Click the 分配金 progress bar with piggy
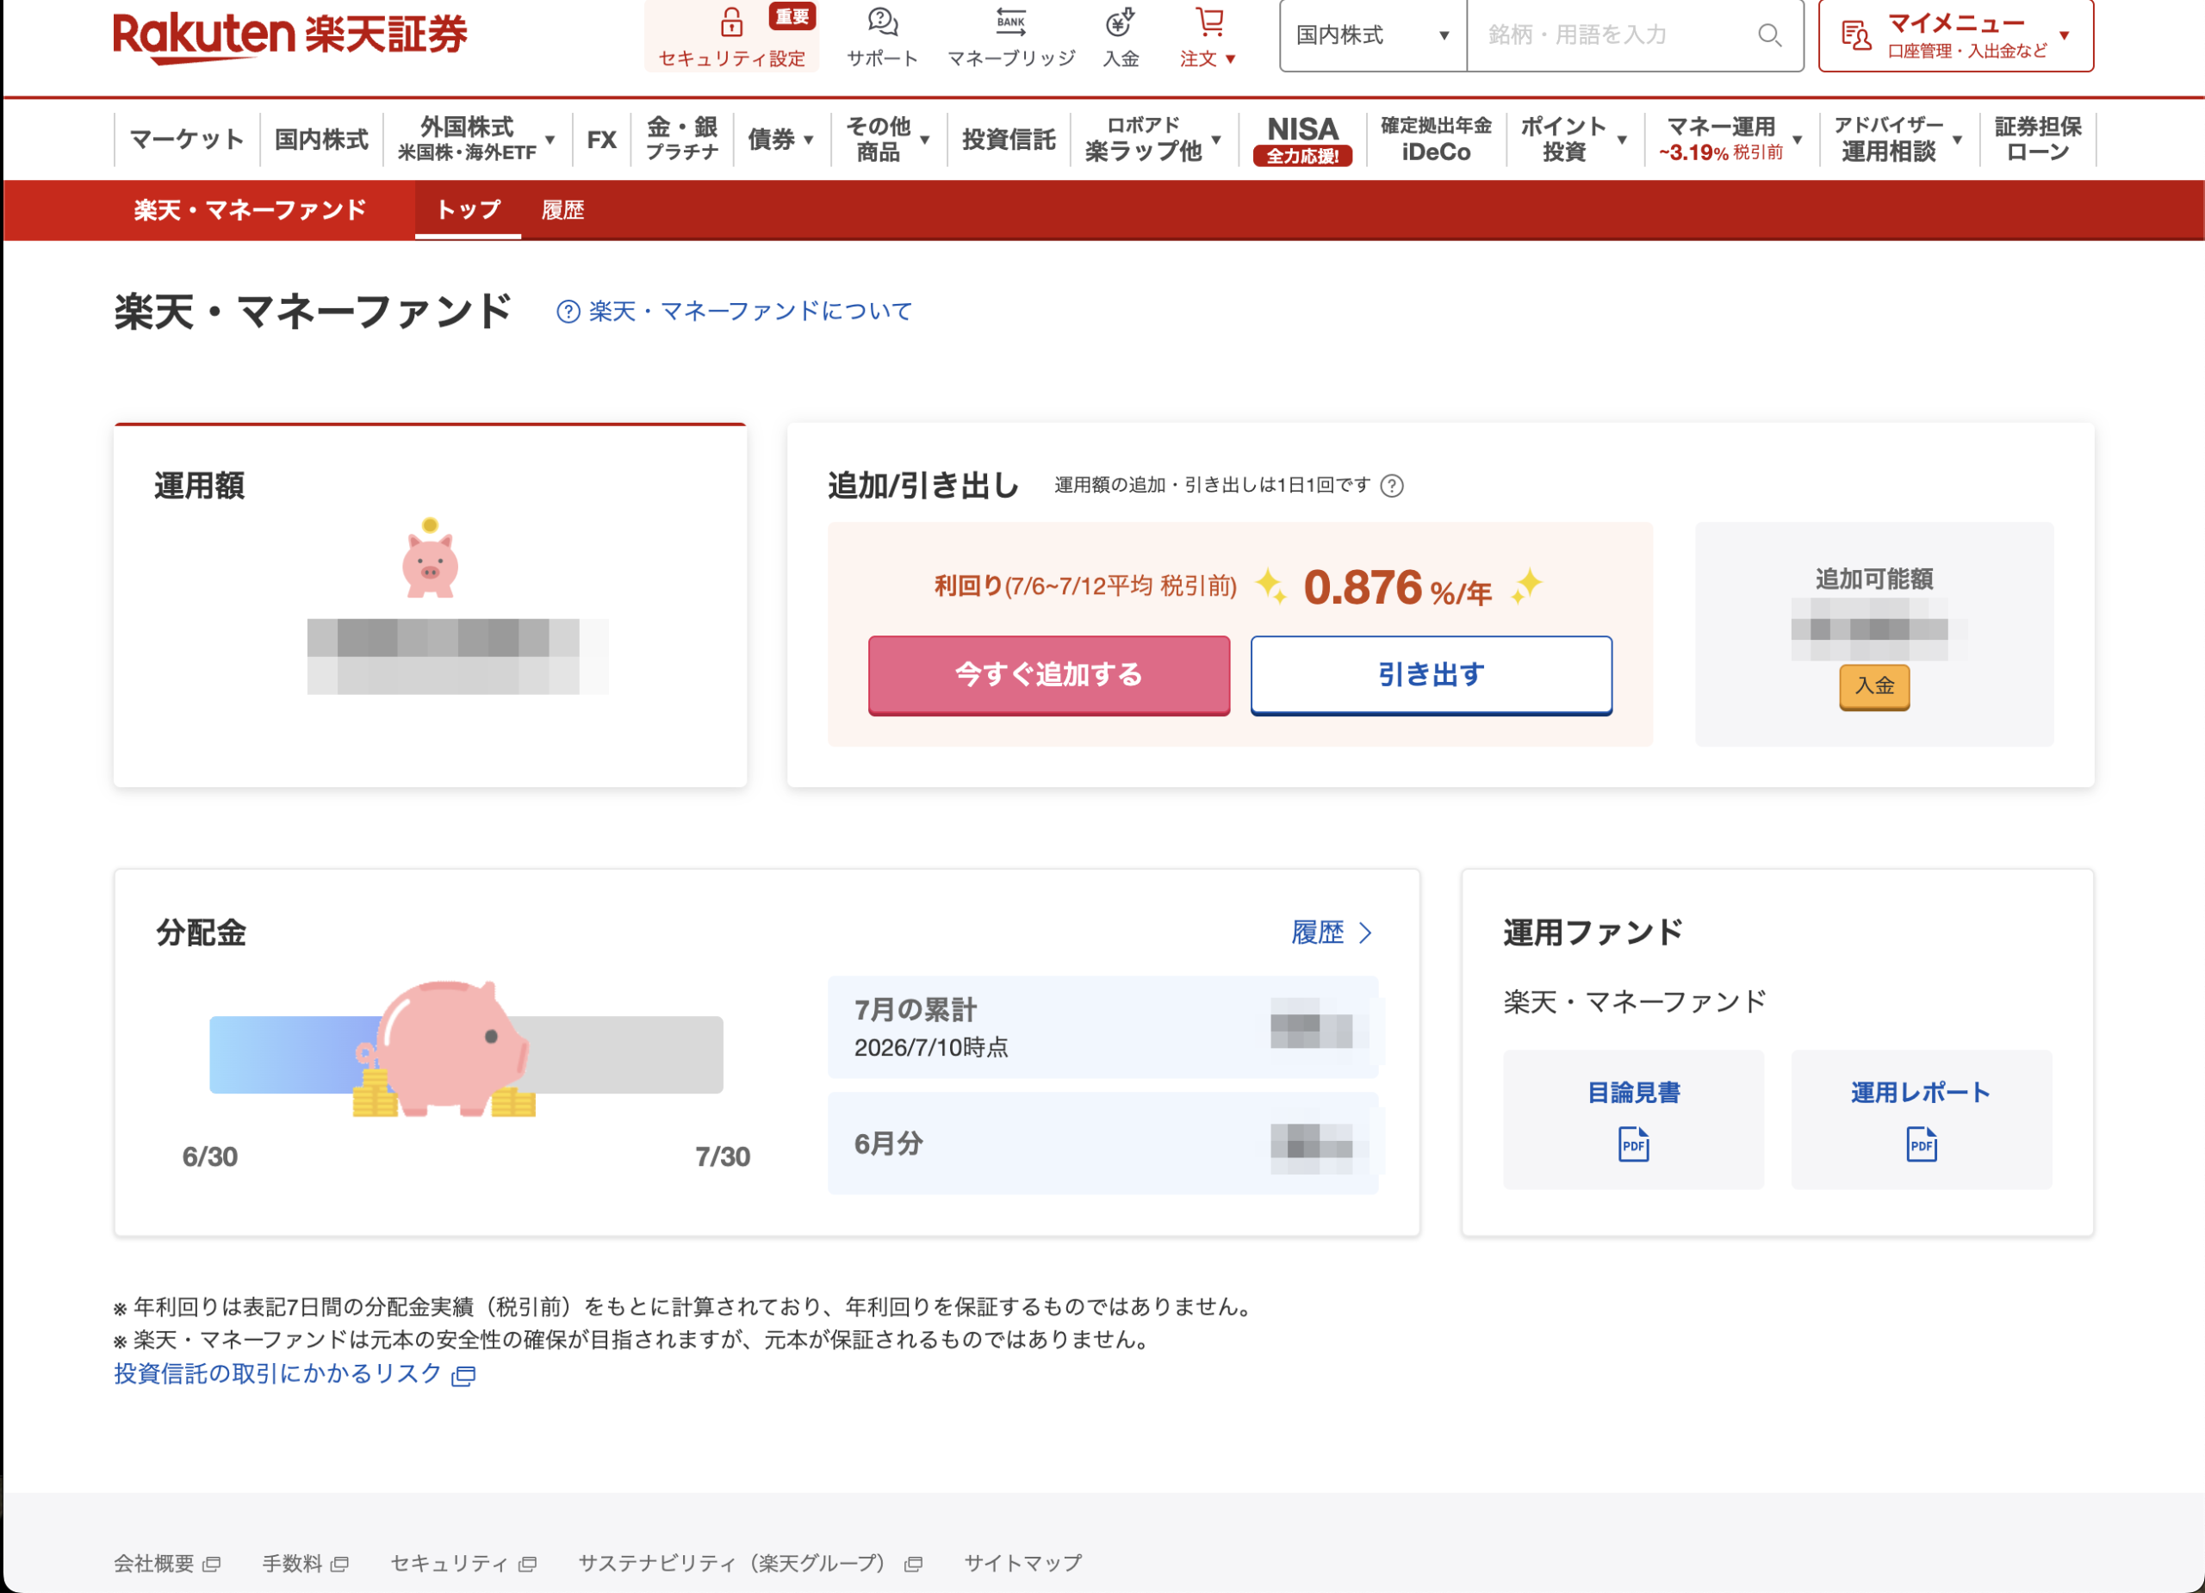 (x=467, y=1054)
